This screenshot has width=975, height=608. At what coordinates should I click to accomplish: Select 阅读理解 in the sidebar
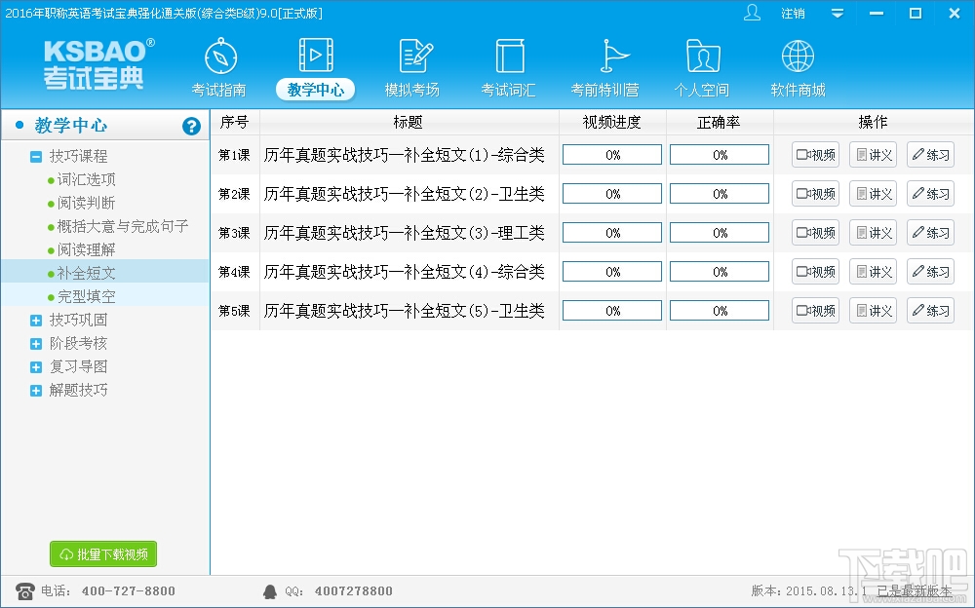point(87,249)
